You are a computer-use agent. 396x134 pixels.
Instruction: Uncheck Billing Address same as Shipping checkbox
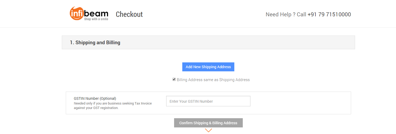click(174, 79)
